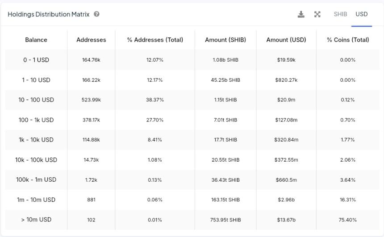Click the Amount (USD) column header

pyautogui.click(x=286, y=40)
